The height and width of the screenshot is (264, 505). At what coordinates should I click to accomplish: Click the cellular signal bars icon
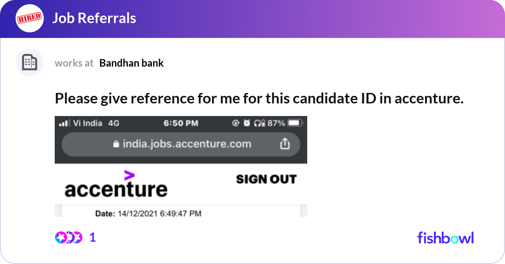(x=64, y=123)
